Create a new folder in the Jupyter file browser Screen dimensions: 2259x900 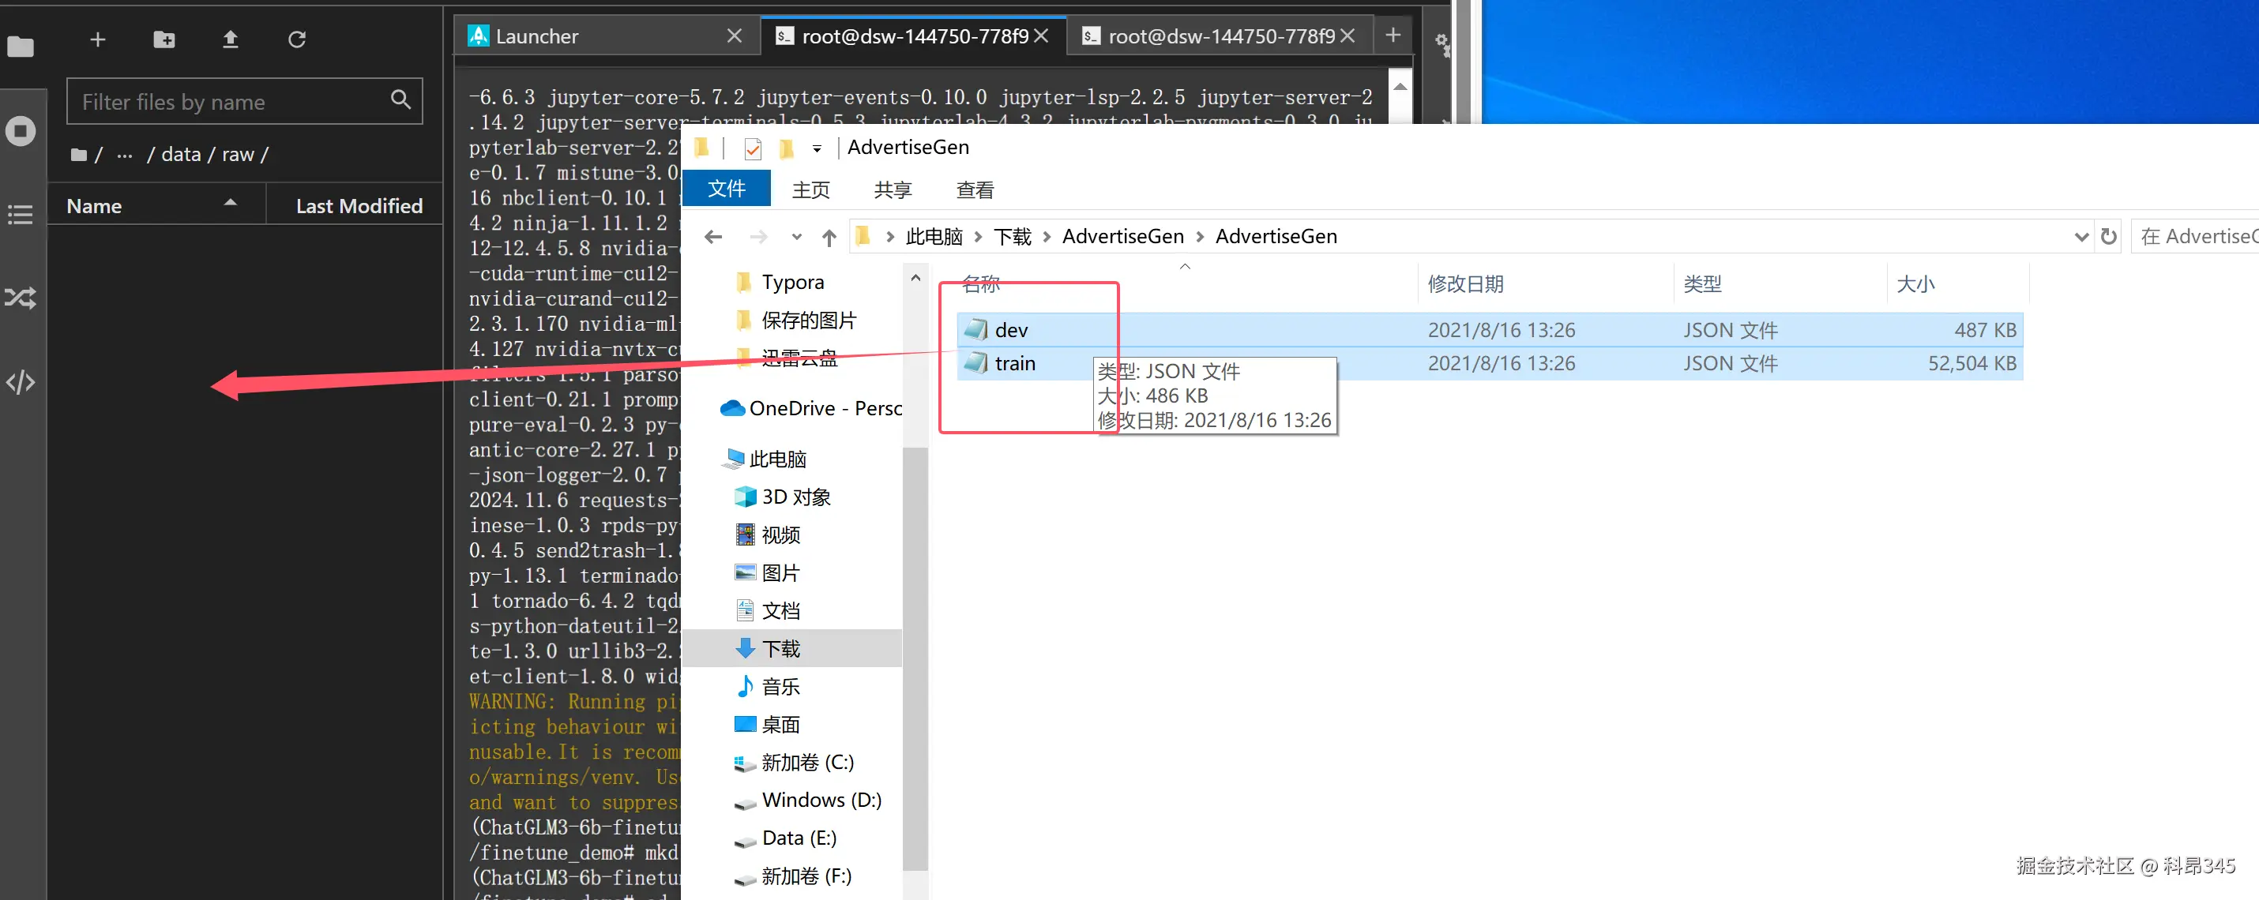[x=164, y=39]
